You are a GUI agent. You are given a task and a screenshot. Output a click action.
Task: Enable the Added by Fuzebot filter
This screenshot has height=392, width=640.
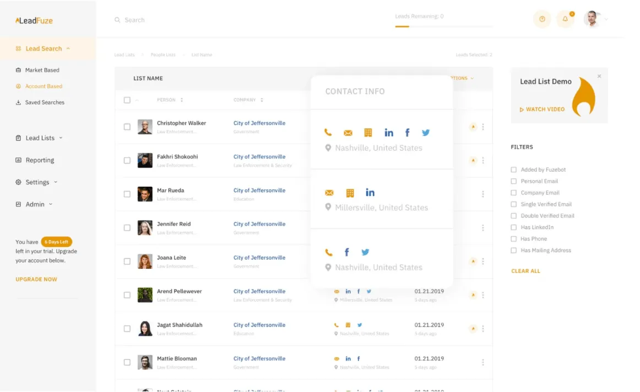pos(513,170)
